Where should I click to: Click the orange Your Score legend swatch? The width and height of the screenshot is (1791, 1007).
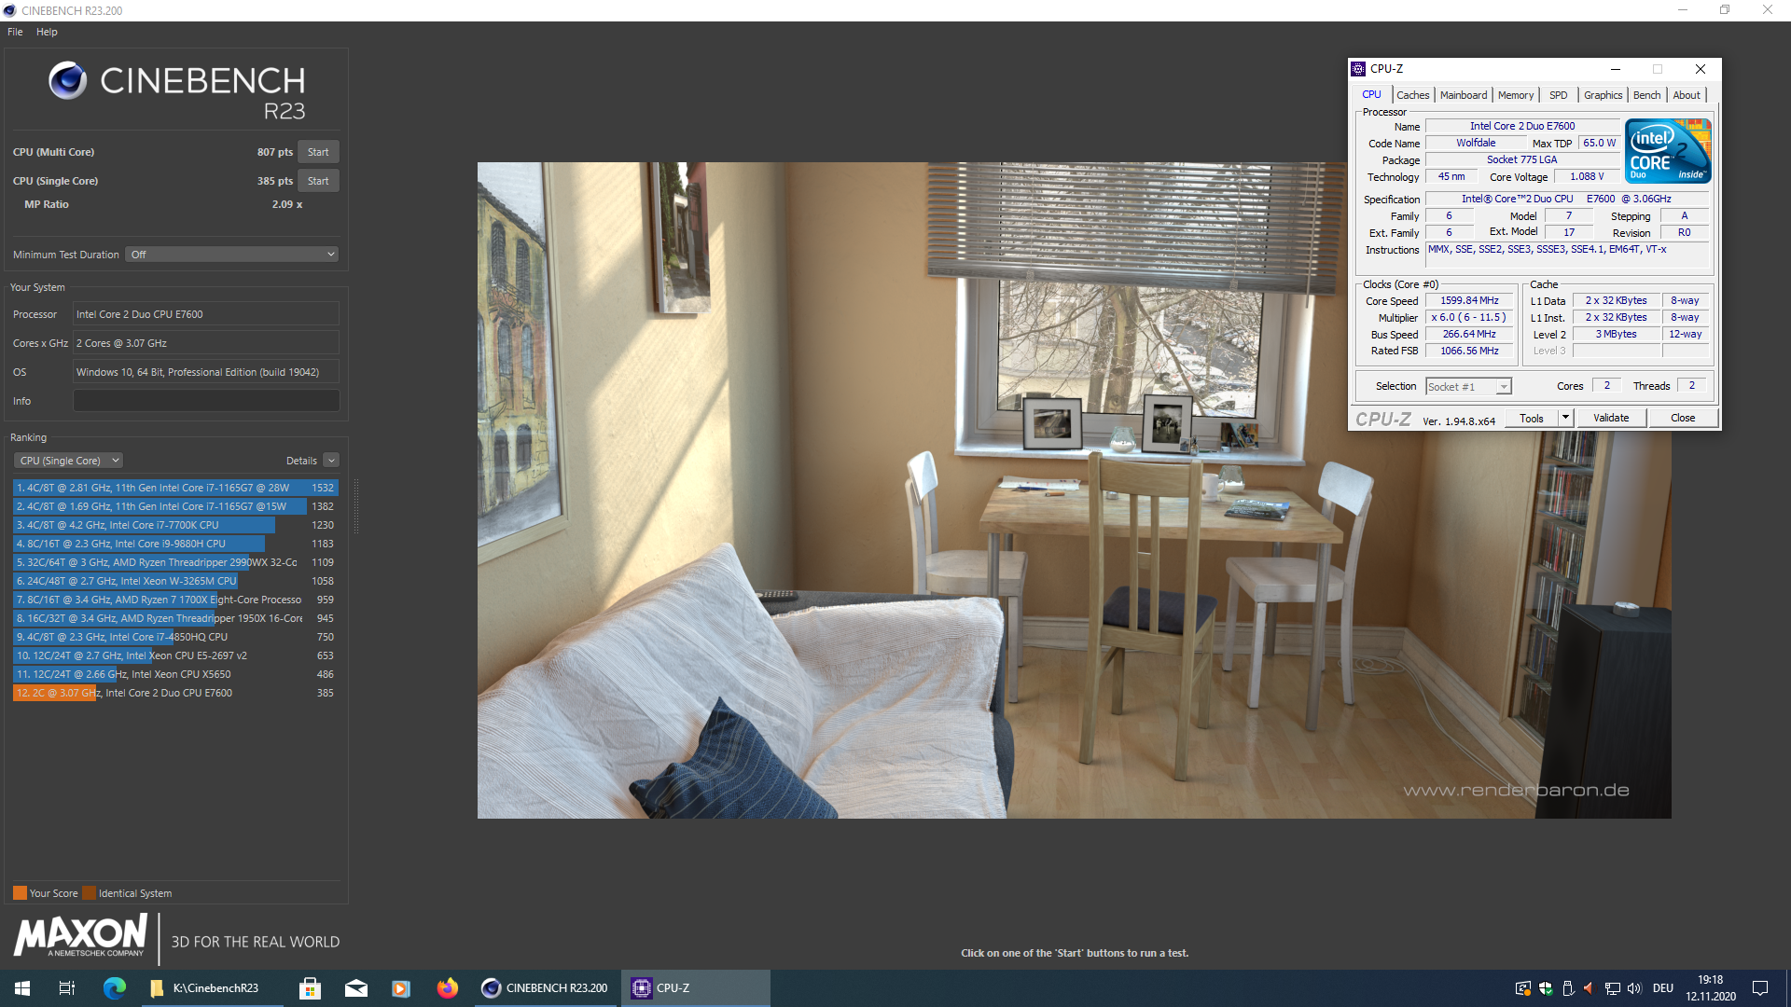(x=19, y=892)
